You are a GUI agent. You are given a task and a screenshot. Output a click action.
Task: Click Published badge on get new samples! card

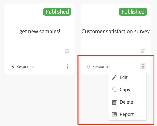[57, 12]
